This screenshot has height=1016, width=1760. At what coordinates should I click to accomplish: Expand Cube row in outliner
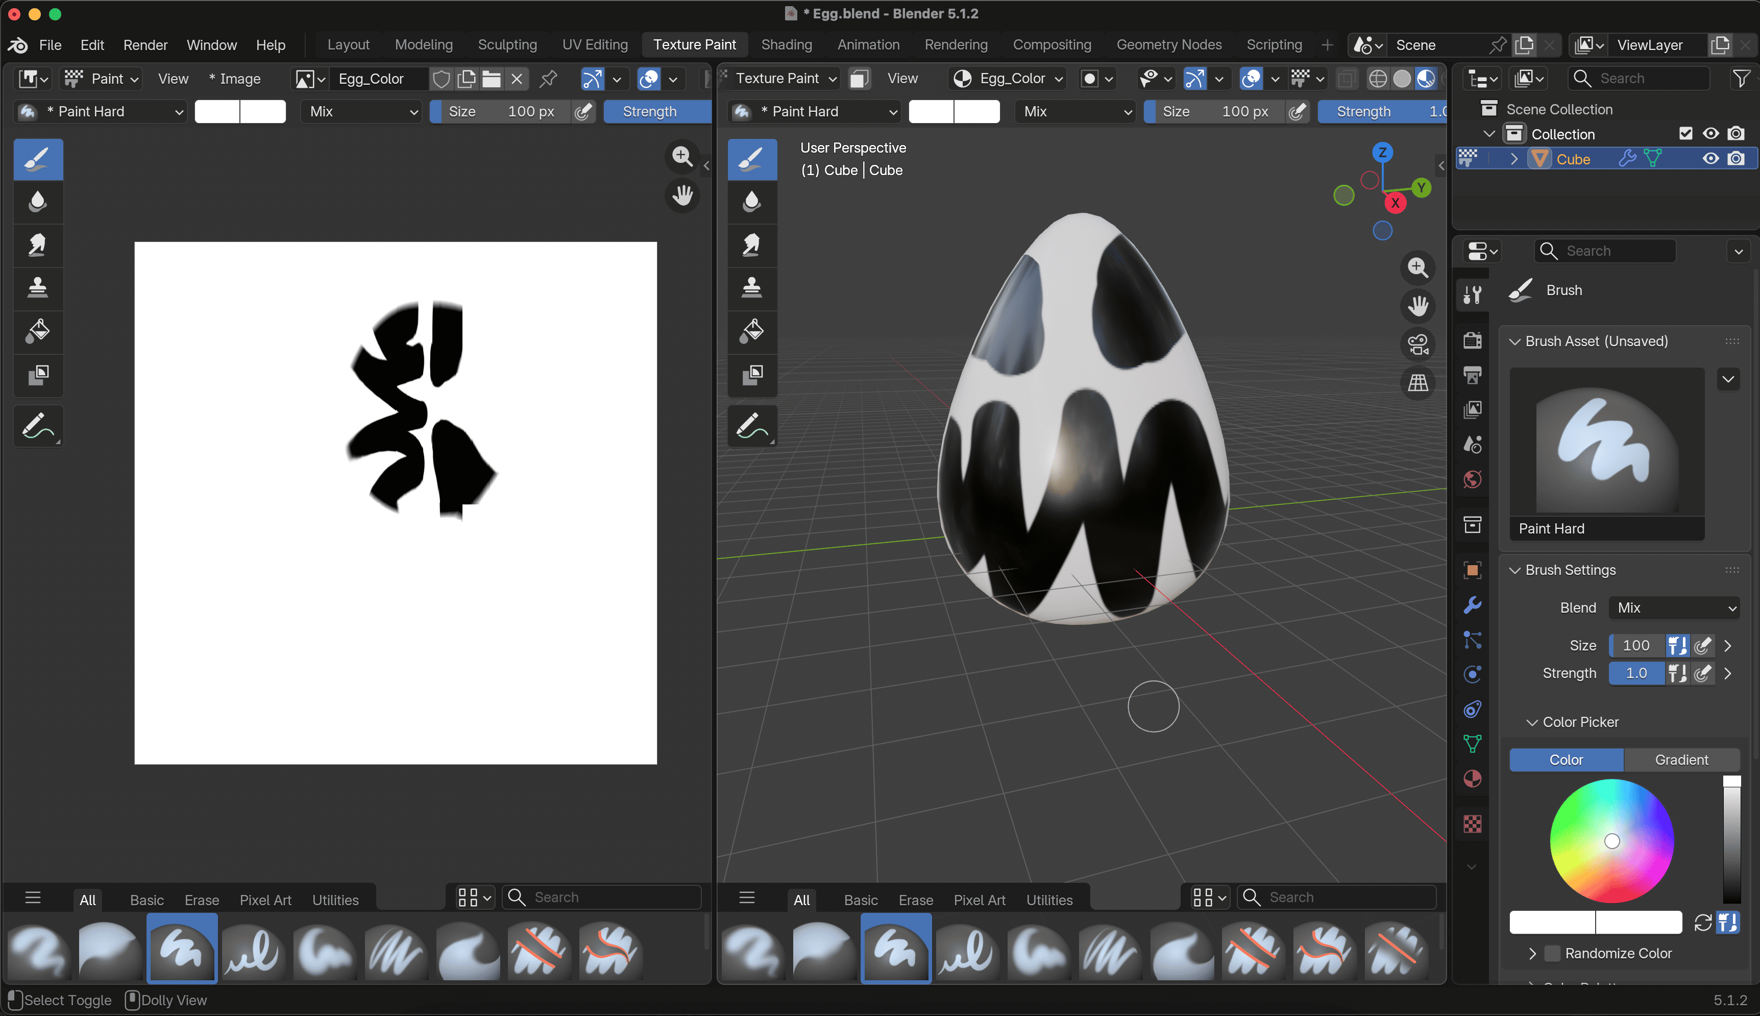(x=1514, y=159)
